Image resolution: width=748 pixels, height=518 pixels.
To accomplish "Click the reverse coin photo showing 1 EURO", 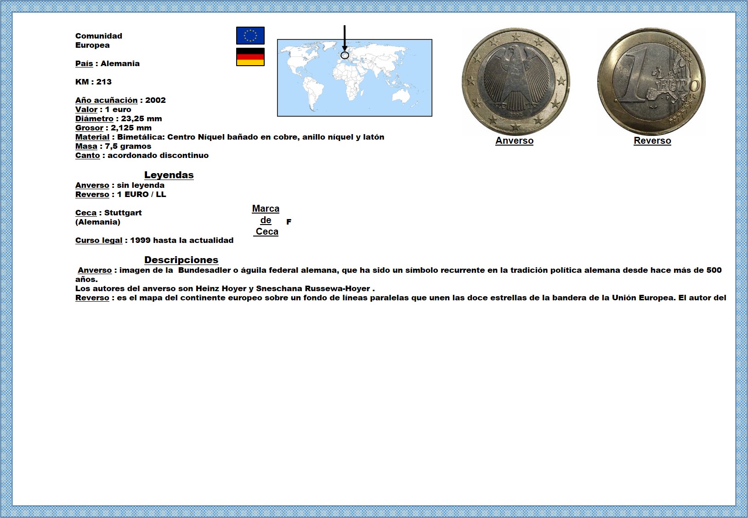I will point(651,81).
